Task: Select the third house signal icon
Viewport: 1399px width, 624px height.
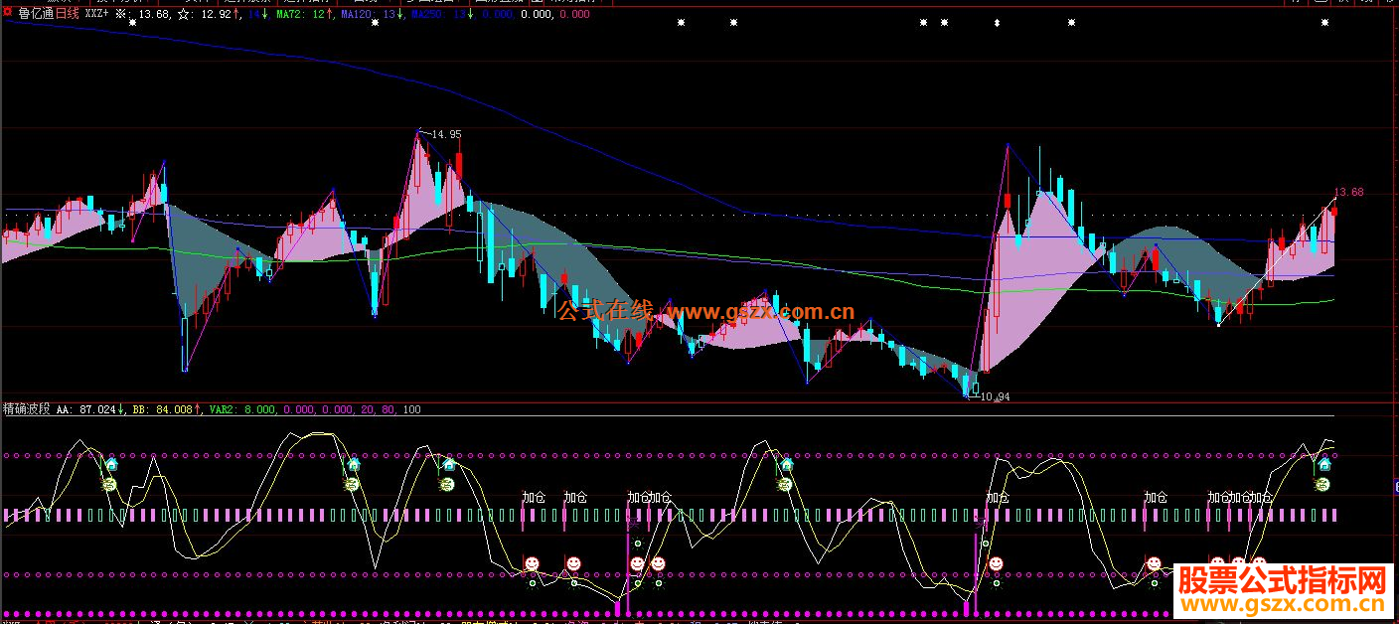Action: point(448,463)
